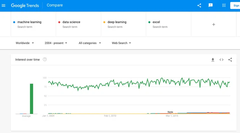
Task: Click the share icon in header
Action: (199, 6)
